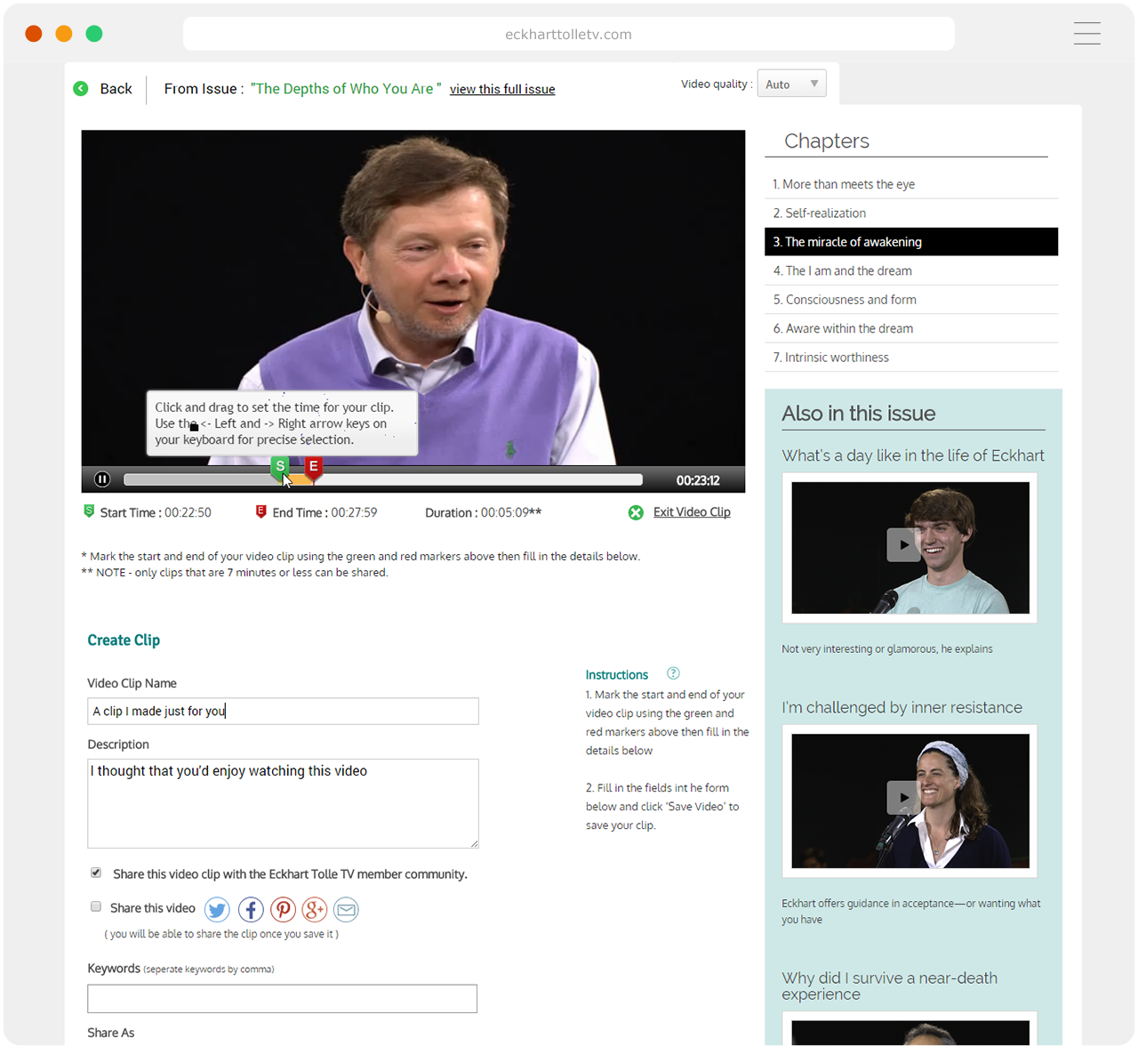The image size is (1138, 1046).
Task: Open the browser hamburger menu
Action: [x=1086, y=34]
